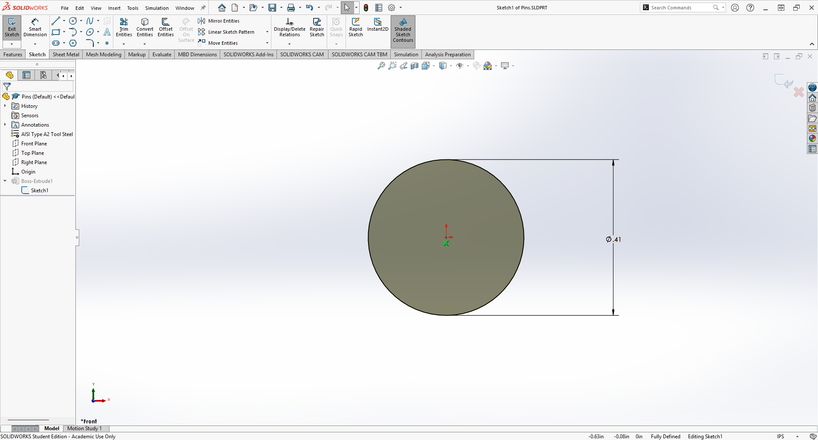Toggle Rapid Sketch mode
The width and height of the screenshot is (818, 440).
click(x=356, y=28)
